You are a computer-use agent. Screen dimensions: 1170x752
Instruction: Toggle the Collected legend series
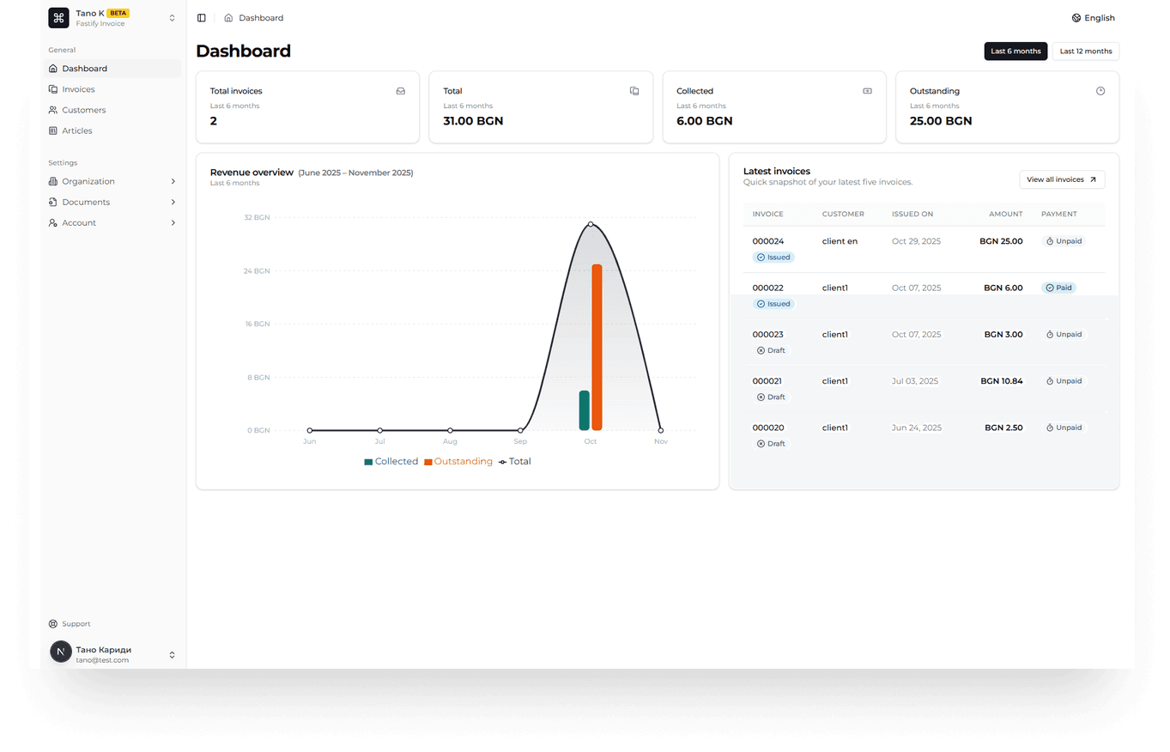[391, 462]
